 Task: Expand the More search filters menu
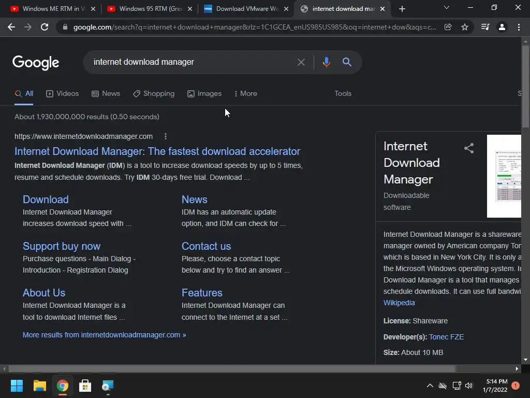246,94
